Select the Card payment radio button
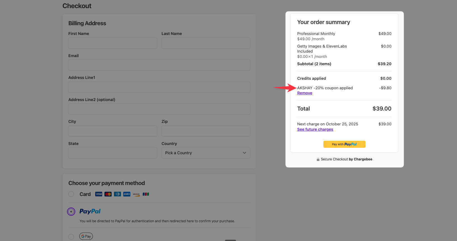The width and height of the screenshot is (457, 241). (71, 194)
